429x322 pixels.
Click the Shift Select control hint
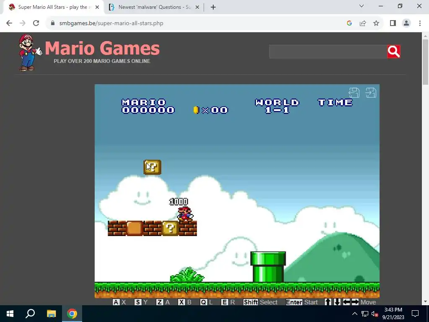261,302
